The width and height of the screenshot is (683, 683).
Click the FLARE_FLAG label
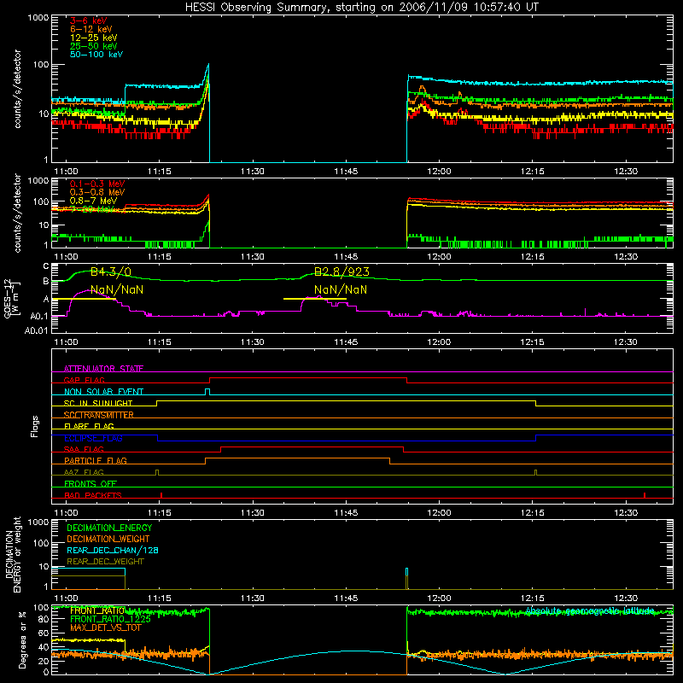tap(89, 426)
